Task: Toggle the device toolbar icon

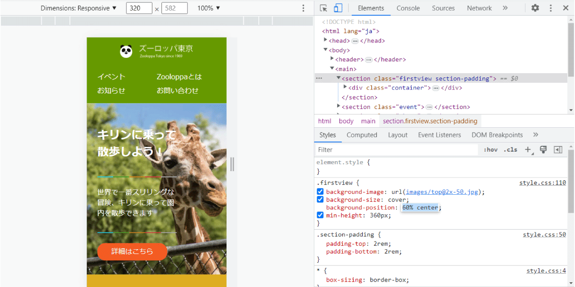Action: click(x=338, y=8)
